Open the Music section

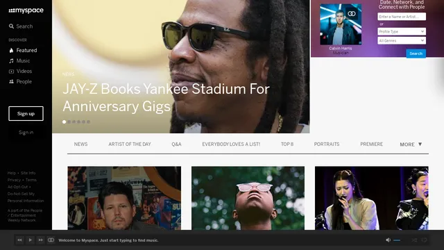(19, 60)
